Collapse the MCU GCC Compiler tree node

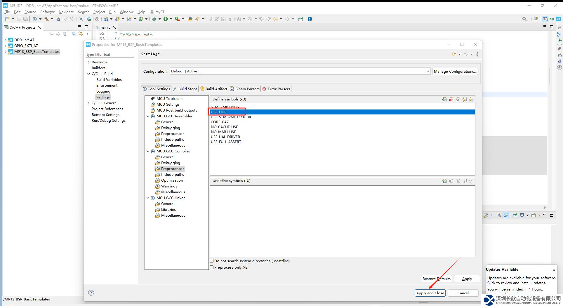point(148,151)
